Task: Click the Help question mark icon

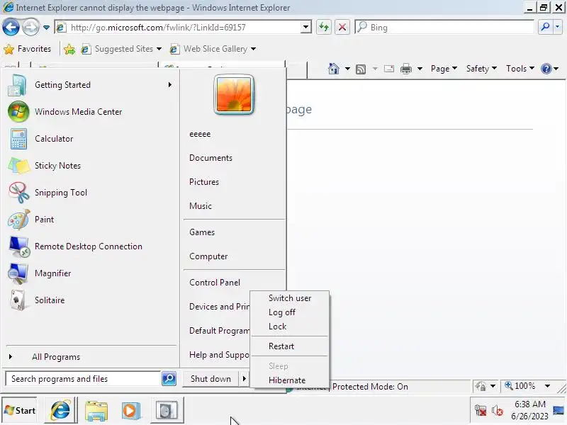Action: [x=546, y=68]
